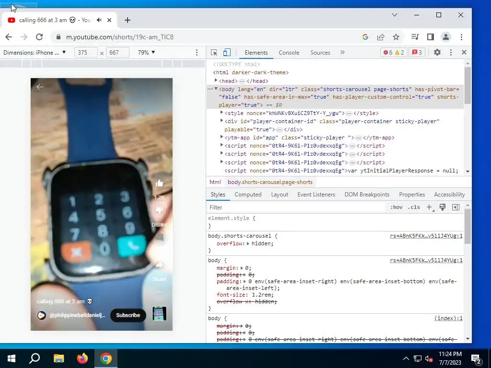Open the Chrome three-dot menu
Screen dimensions: 491x368
[x=462, y=37]
